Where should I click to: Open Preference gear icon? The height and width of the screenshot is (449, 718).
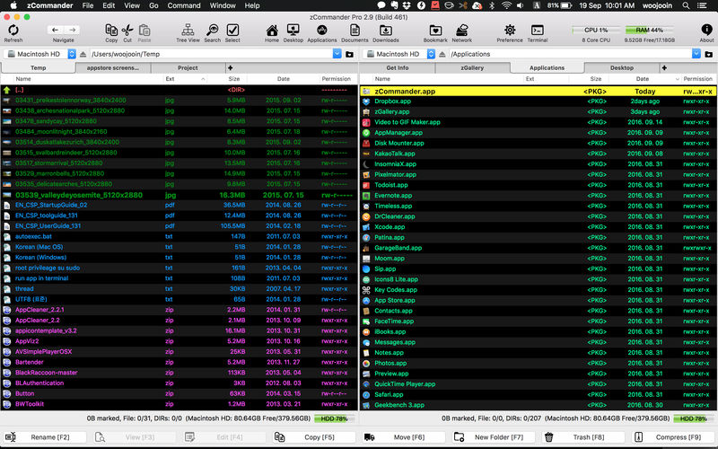(509, 31)
